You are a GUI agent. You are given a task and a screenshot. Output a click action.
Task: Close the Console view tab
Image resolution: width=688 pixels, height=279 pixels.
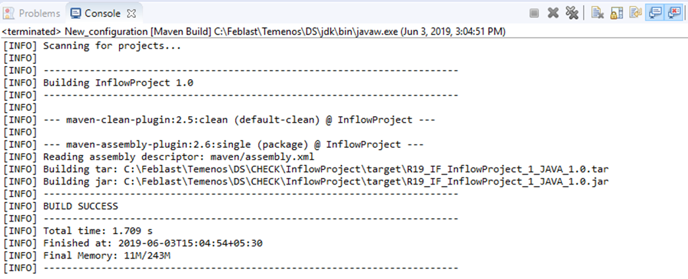pos(131,13)
